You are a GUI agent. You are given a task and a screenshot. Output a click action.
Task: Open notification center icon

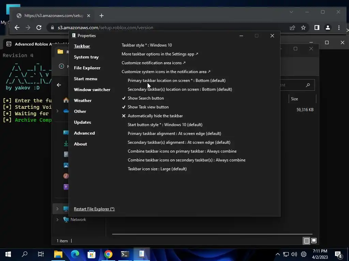338,255
